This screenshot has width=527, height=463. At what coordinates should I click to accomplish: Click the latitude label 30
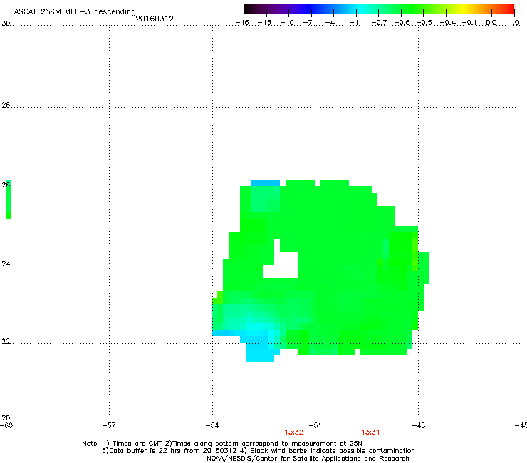[6, 24]
